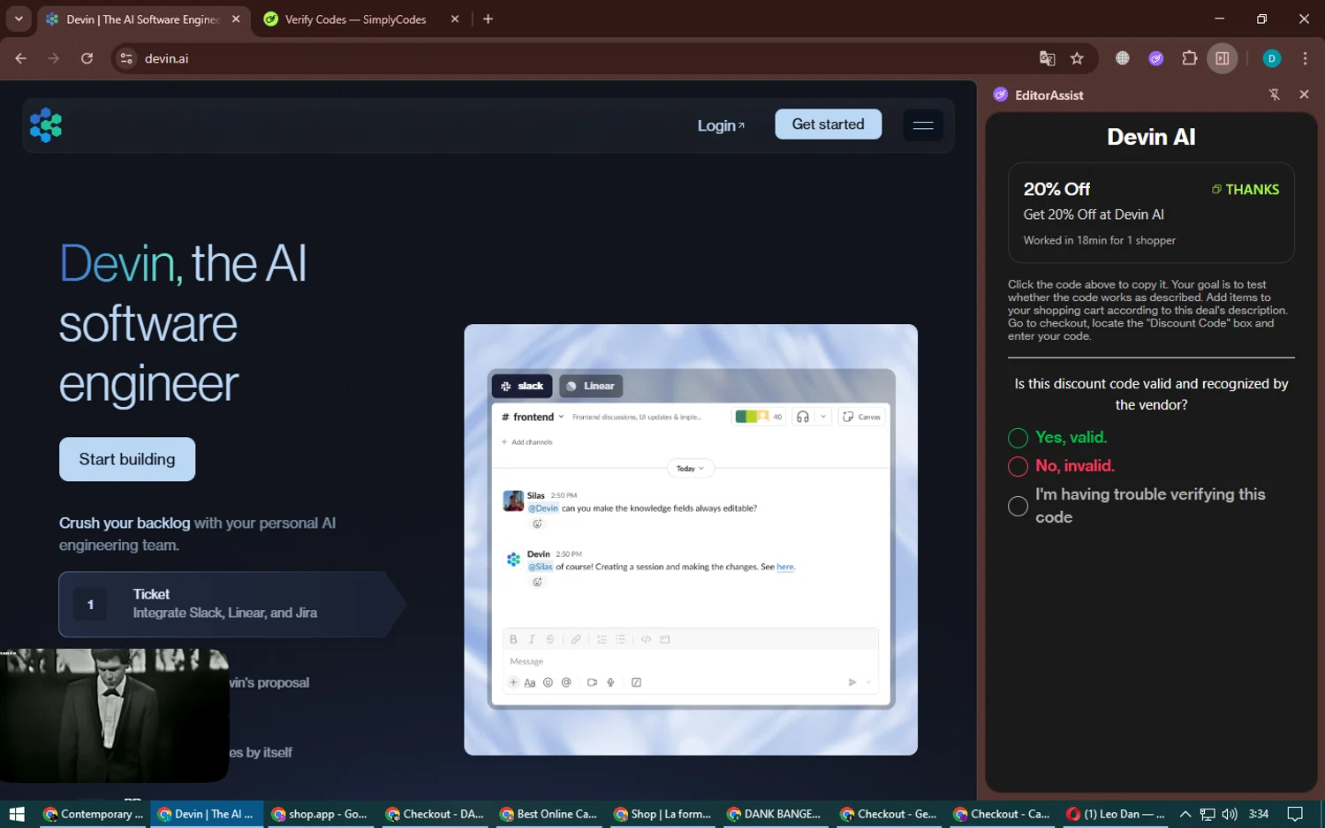Click the Strikethrough icon in message box
Image resolution: width=1325 pixels, height=828 pixels.
(550, 639)
